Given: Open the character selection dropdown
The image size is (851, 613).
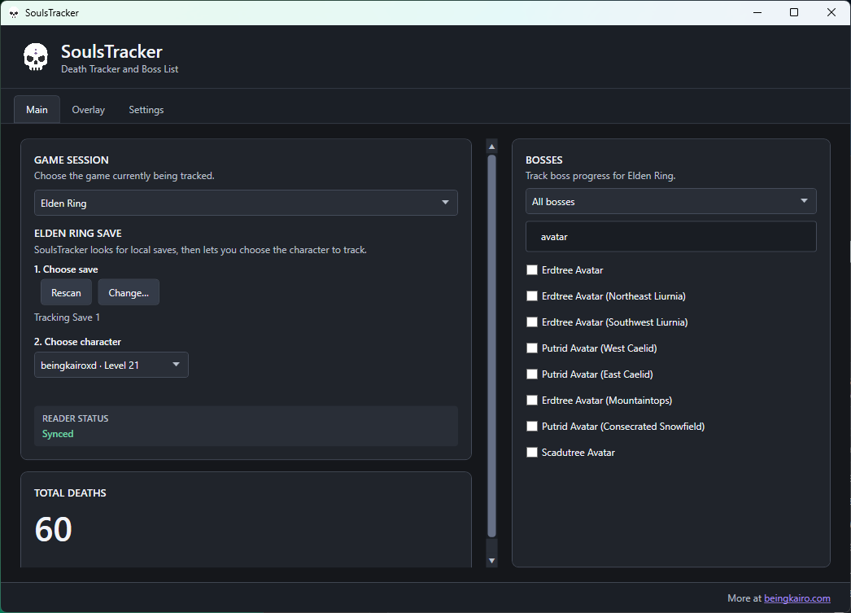Looking at the screenshot, I should [x=111, y=365].
